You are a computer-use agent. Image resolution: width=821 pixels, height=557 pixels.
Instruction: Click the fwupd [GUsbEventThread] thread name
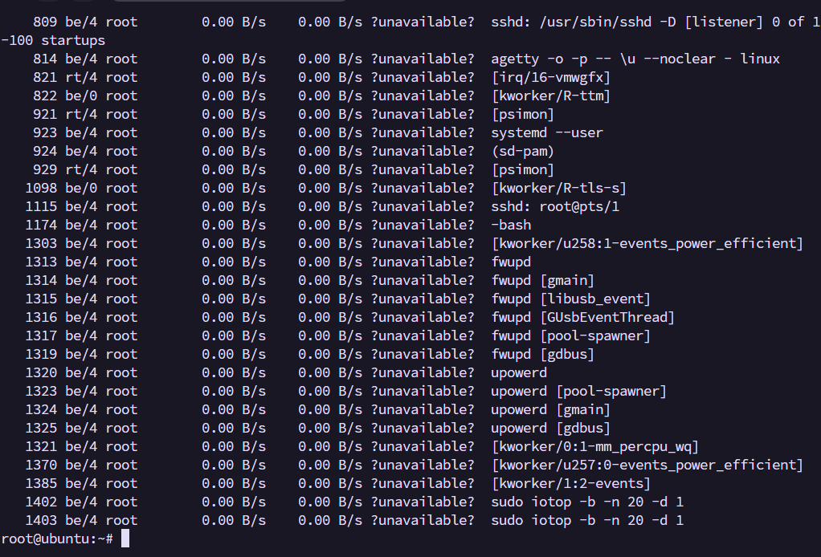[x=582, y=317]
